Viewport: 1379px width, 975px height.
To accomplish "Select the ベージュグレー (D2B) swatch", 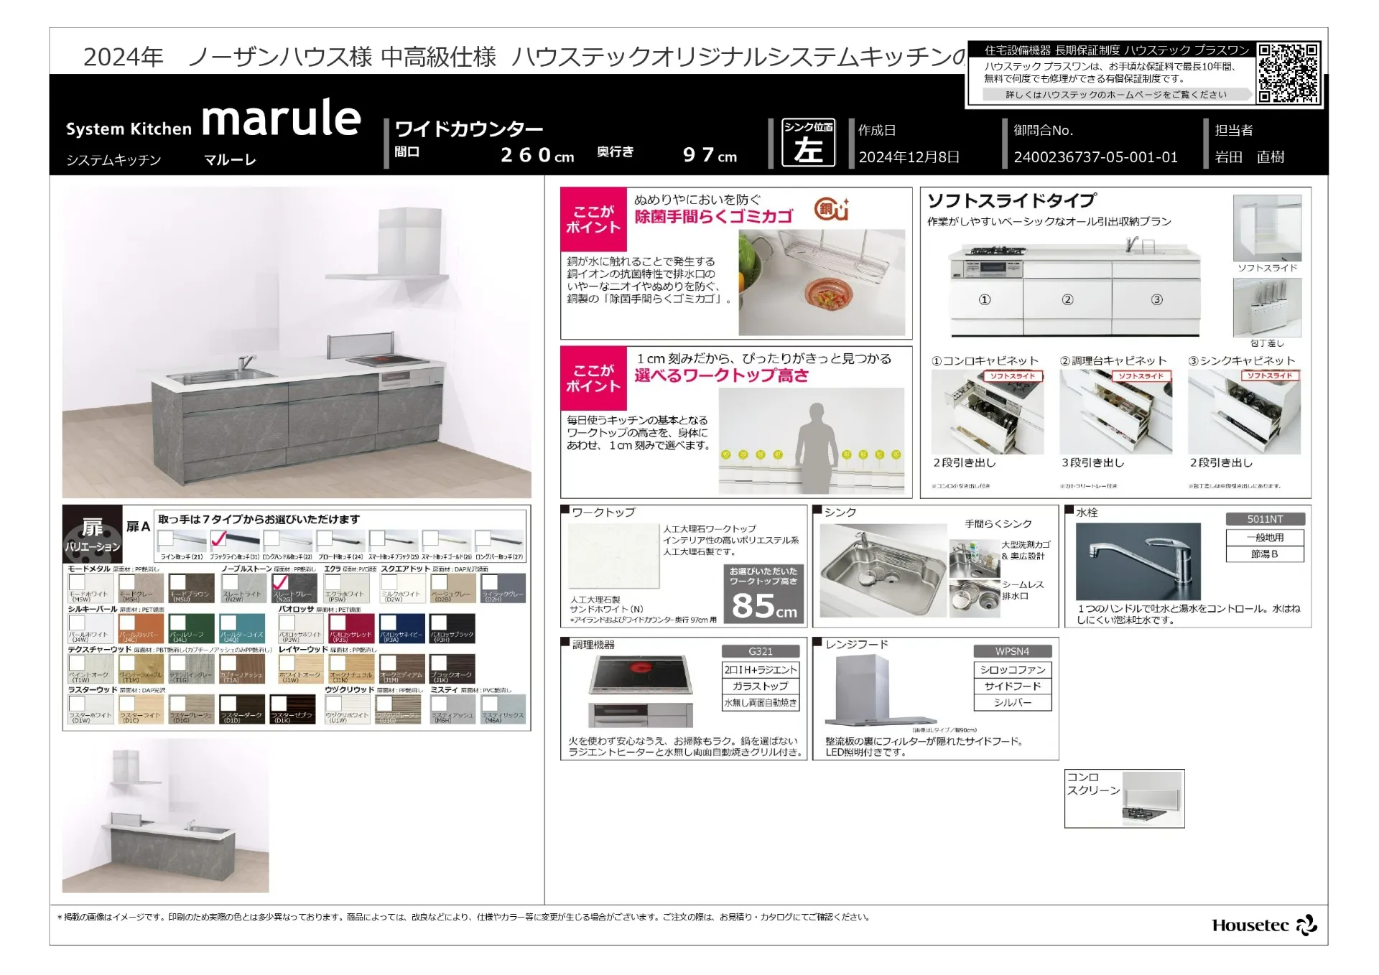I will (x=452, y=588).
